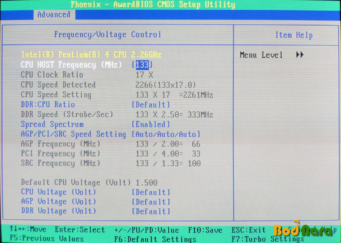
Task: Open the Advanced tab
Action: 54,15
